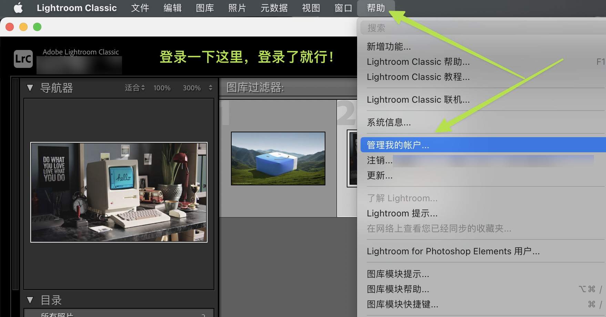606x317 pixels.
Task: Open the 元数据 menu
Action: pos(274,8)
